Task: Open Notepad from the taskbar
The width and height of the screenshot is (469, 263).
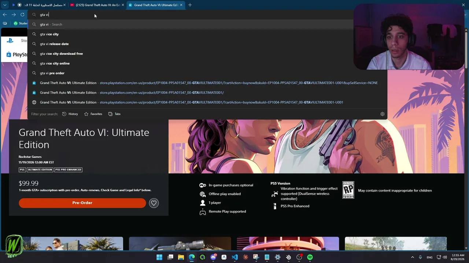Action: [x=267, y=257]
